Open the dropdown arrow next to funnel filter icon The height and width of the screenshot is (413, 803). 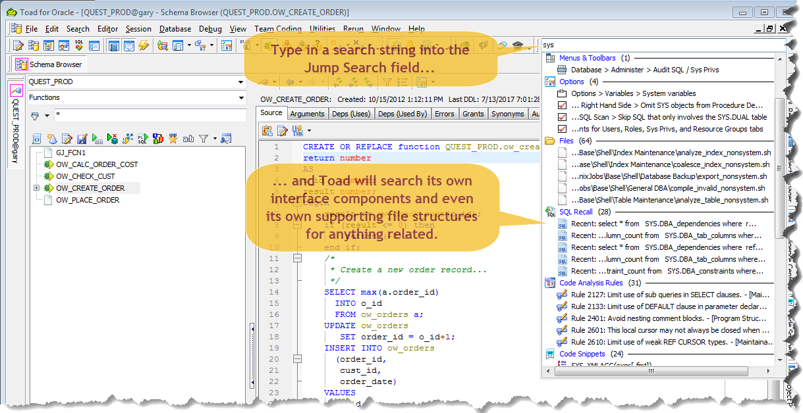[214, 139]
